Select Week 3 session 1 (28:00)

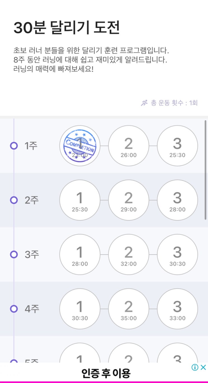(x=80, y=254)
